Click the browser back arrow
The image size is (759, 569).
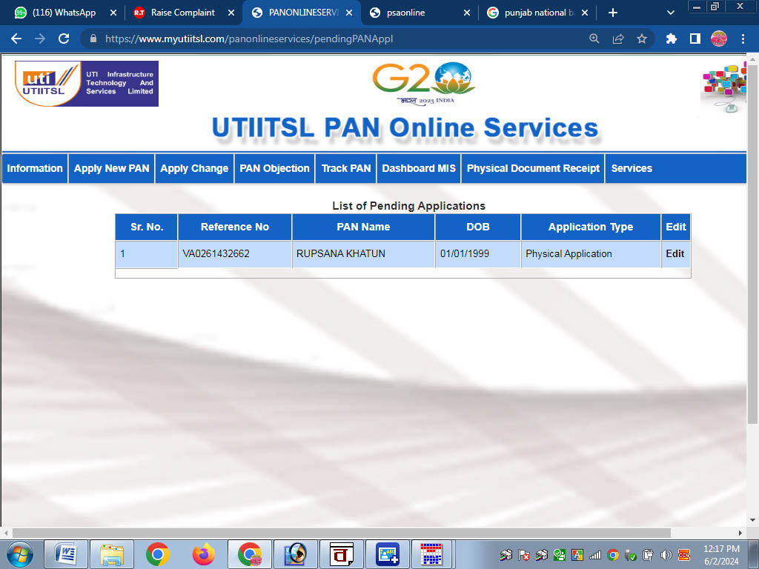[x=16, y=39]
